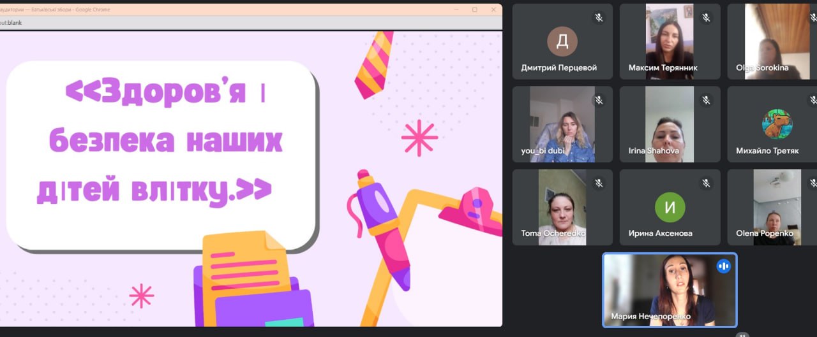Click muted mic icon on Максим Терянник tile

706,18
